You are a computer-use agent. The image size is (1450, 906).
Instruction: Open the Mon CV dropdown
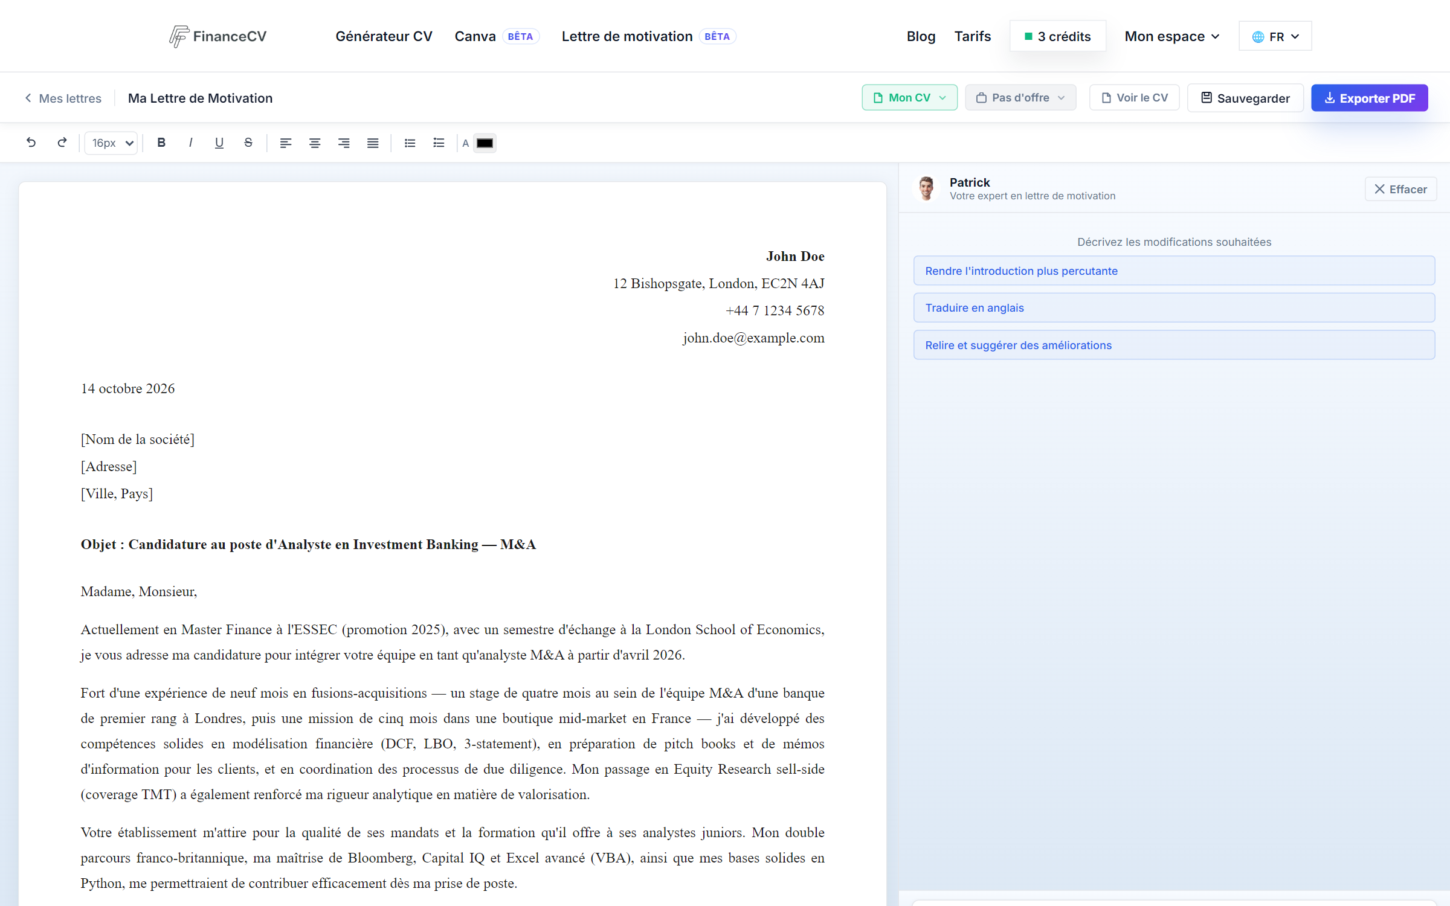(909, 98)
